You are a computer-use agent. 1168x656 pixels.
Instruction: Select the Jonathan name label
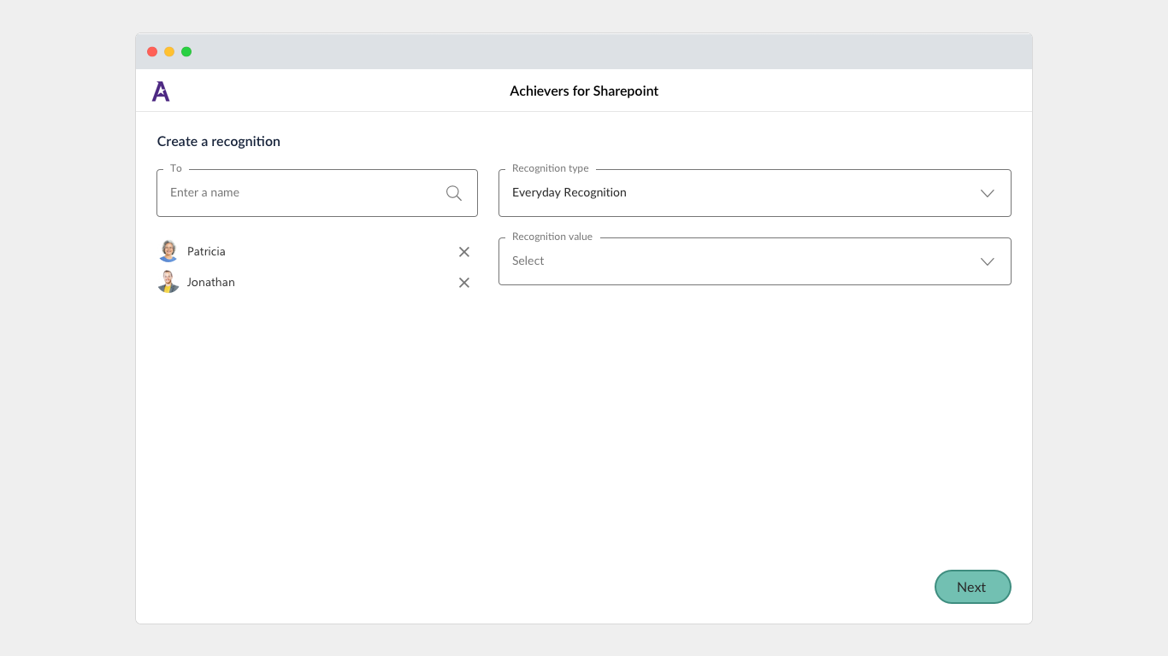coord(210,283)
